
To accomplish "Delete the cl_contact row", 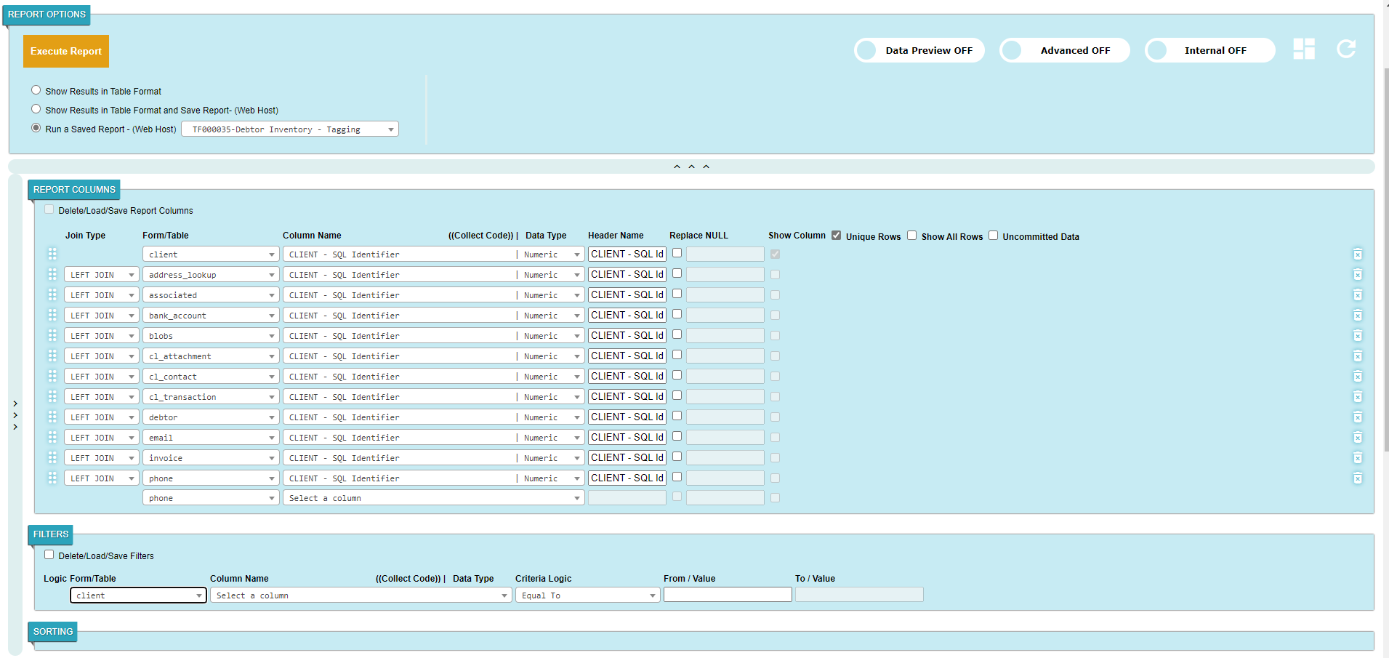I will 1357,377.
